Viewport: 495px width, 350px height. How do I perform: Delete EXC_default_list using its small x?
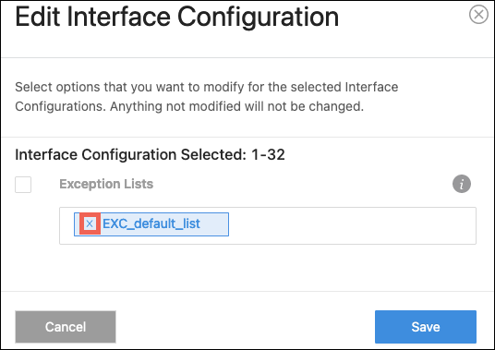tap(90, 223)
